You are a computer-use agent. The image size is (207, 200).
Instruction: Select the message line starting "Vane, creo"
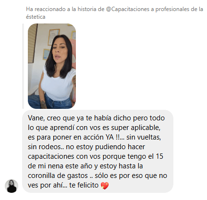(x=96, y=118)
